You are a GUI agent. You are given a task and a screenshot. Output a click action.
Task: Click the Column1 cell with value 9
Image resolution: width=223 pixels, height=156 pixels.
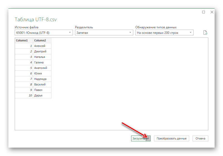tap(24, 90)
